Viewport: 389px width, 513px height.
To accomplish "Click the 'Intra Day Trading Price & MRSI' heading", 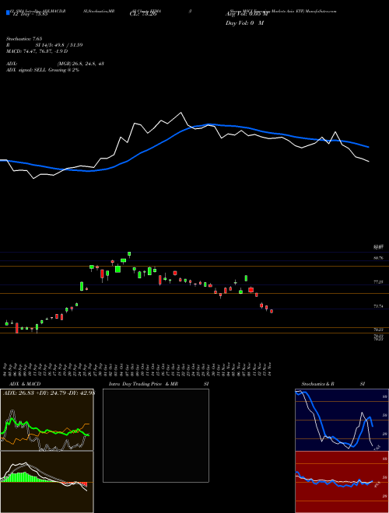I will [x=160, y=384].
